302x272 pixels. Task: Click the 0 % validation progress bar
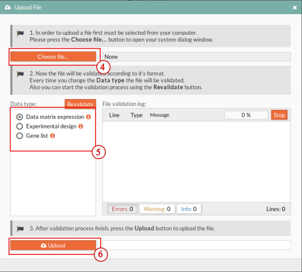[x=246, y=115]
